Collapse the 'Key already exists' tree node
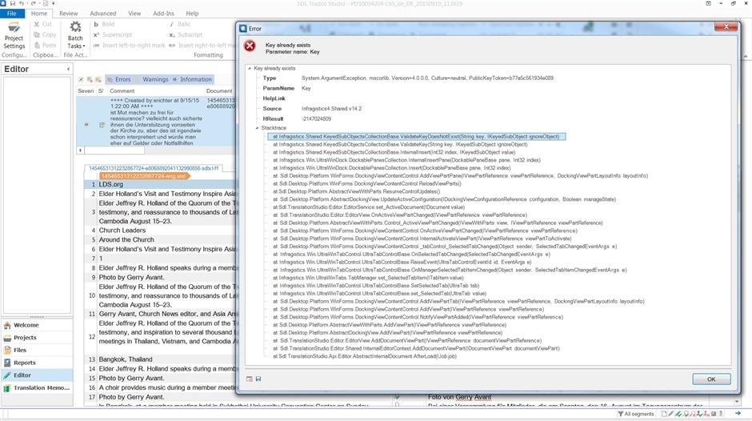 click(250, 69)
